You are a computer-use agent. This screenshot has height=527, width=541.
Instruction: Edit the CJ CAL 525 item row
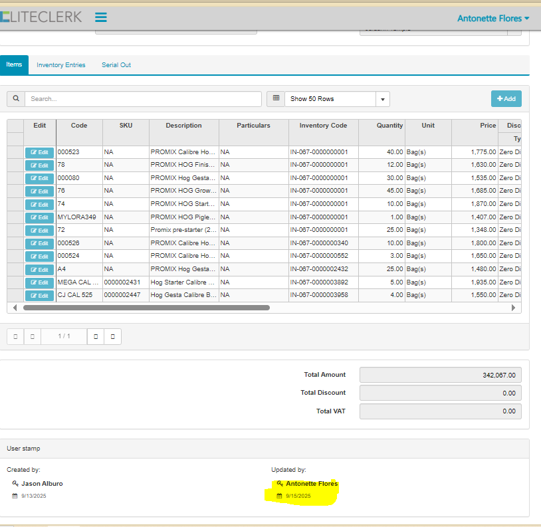click(40, 296)
